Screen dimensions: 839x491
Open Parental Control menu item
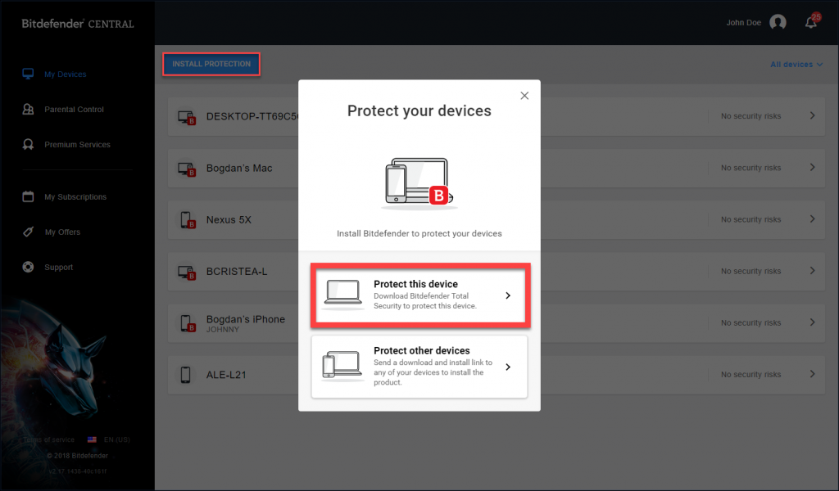click(x=74, y=109)
